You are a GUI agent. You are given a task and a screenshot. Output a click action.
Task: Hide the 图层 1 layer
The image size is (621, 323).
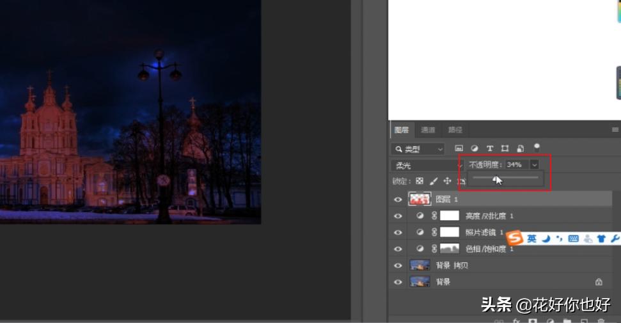click(x=398, y=200)
